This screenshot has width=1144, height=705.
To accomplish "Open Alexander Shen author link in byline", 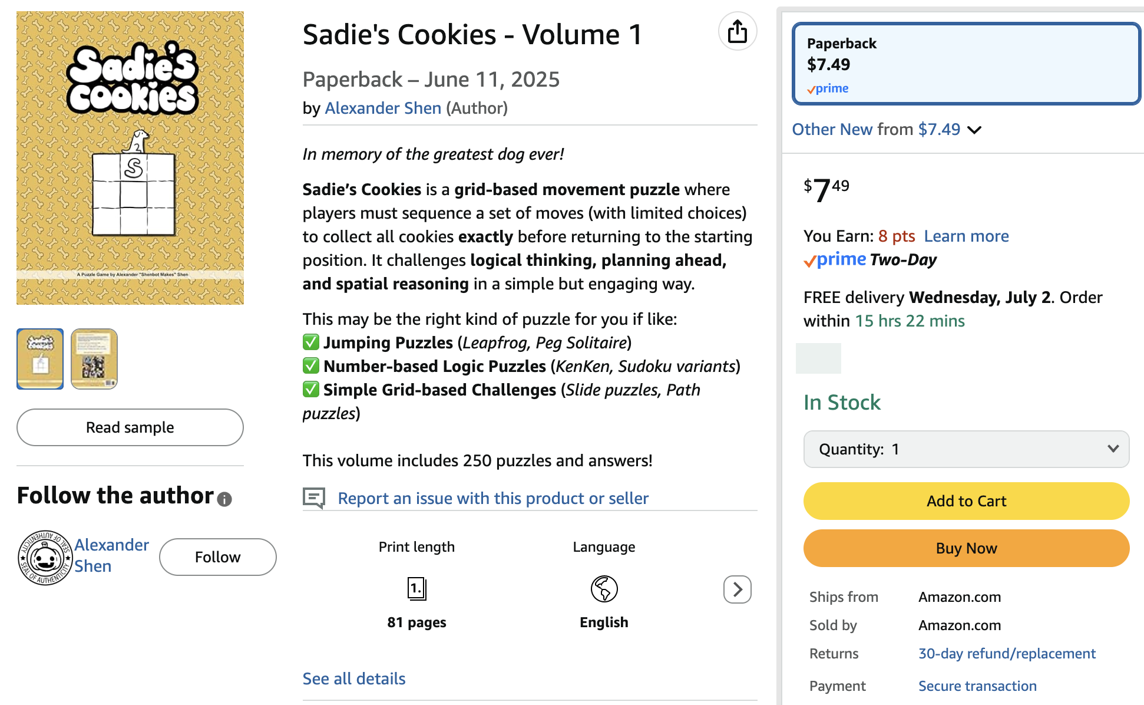I will coord(383,108).
